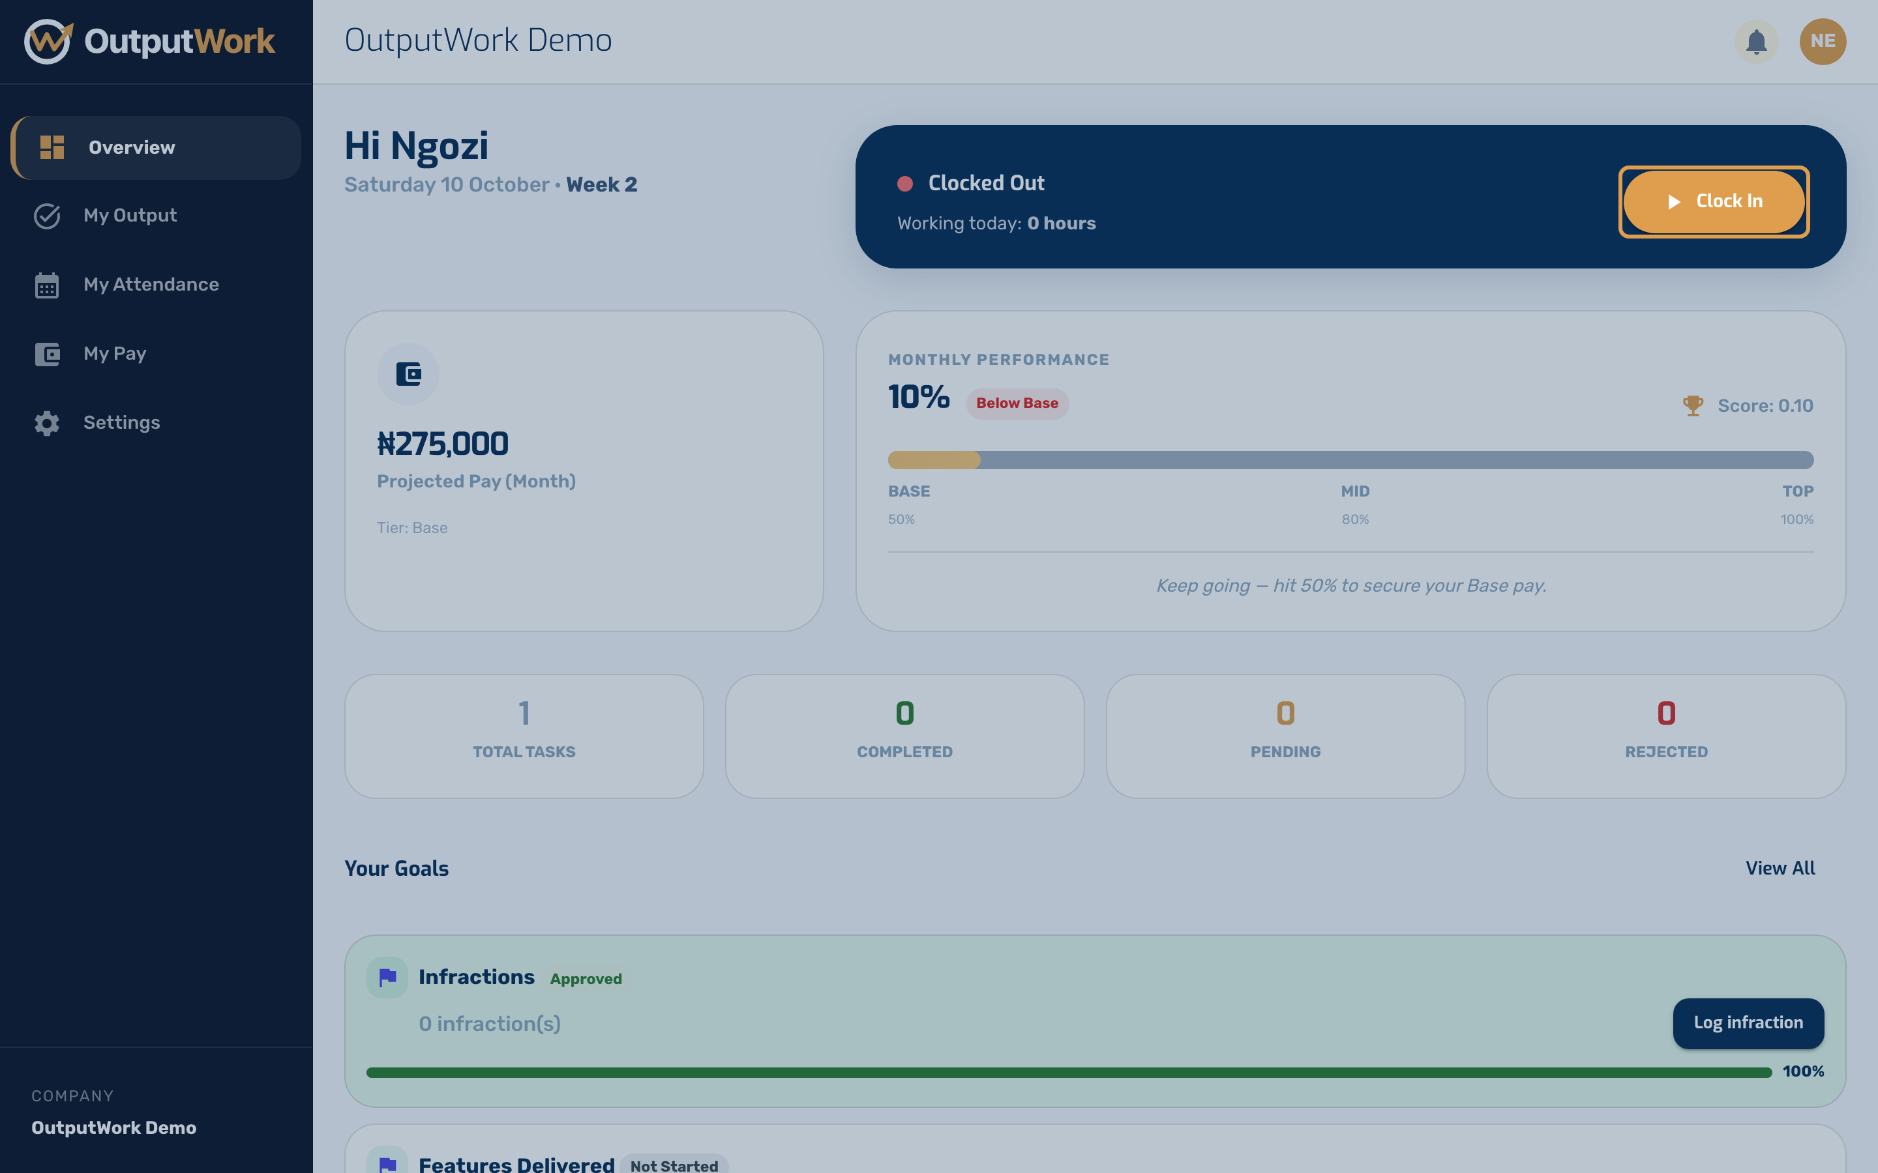This screenshot has width=1878, height=1173.
Task: Open the Total Tasks card
Action: (x=524, y=736)
